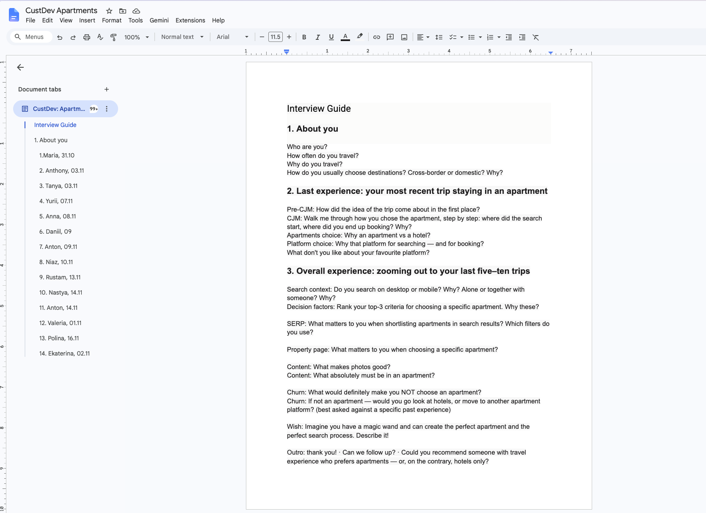The height and width of the screenshot is (513, 706).
Task: Open the Insert menu
Action: click(87, 20)
